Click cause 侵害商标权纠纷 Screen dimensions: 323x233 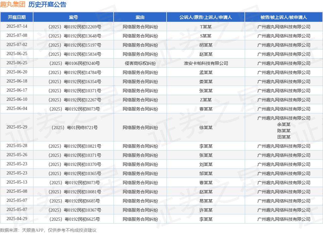tap(140, 63)
